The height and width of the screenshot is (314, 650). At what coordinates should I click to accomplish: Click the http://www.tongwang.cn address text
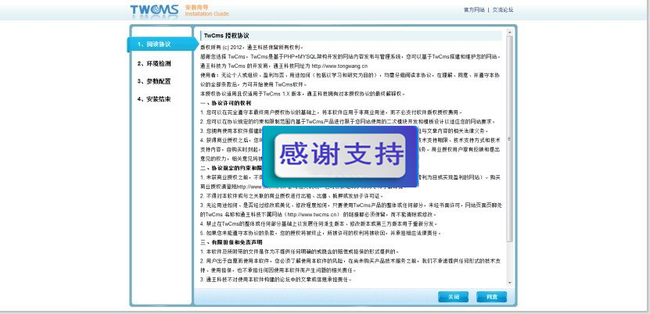click(339, 66)
